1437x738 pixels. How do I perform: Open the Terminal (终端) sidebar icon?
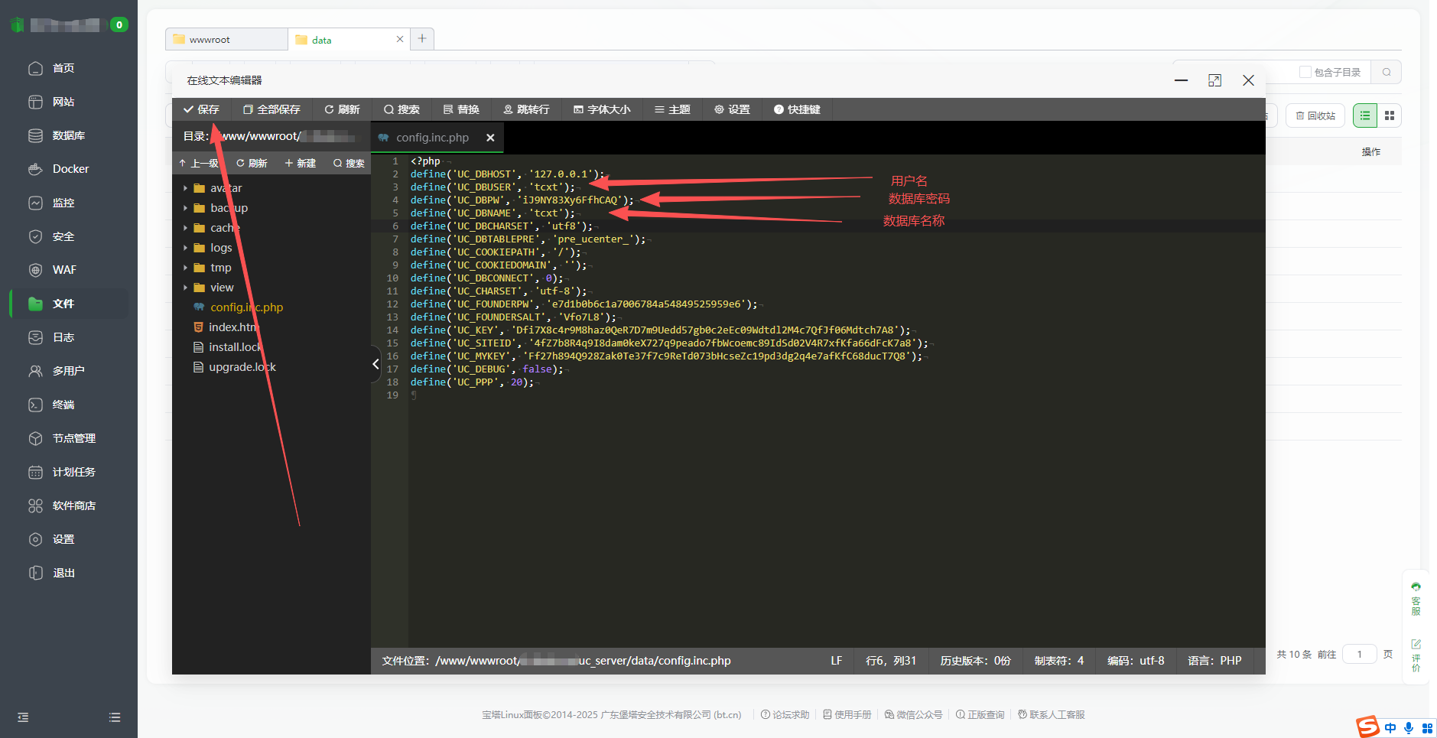(x=35, y=405)
